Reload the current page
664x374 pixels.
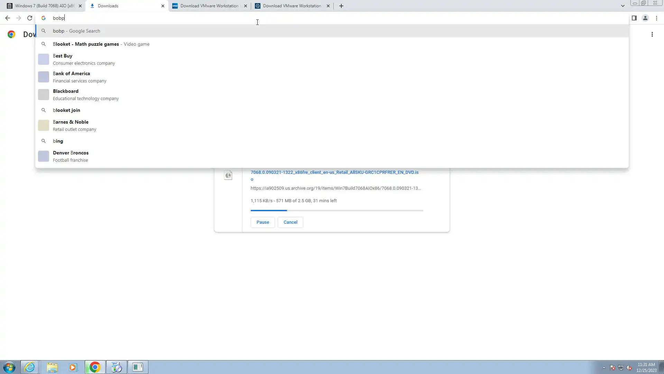[30, 18]
